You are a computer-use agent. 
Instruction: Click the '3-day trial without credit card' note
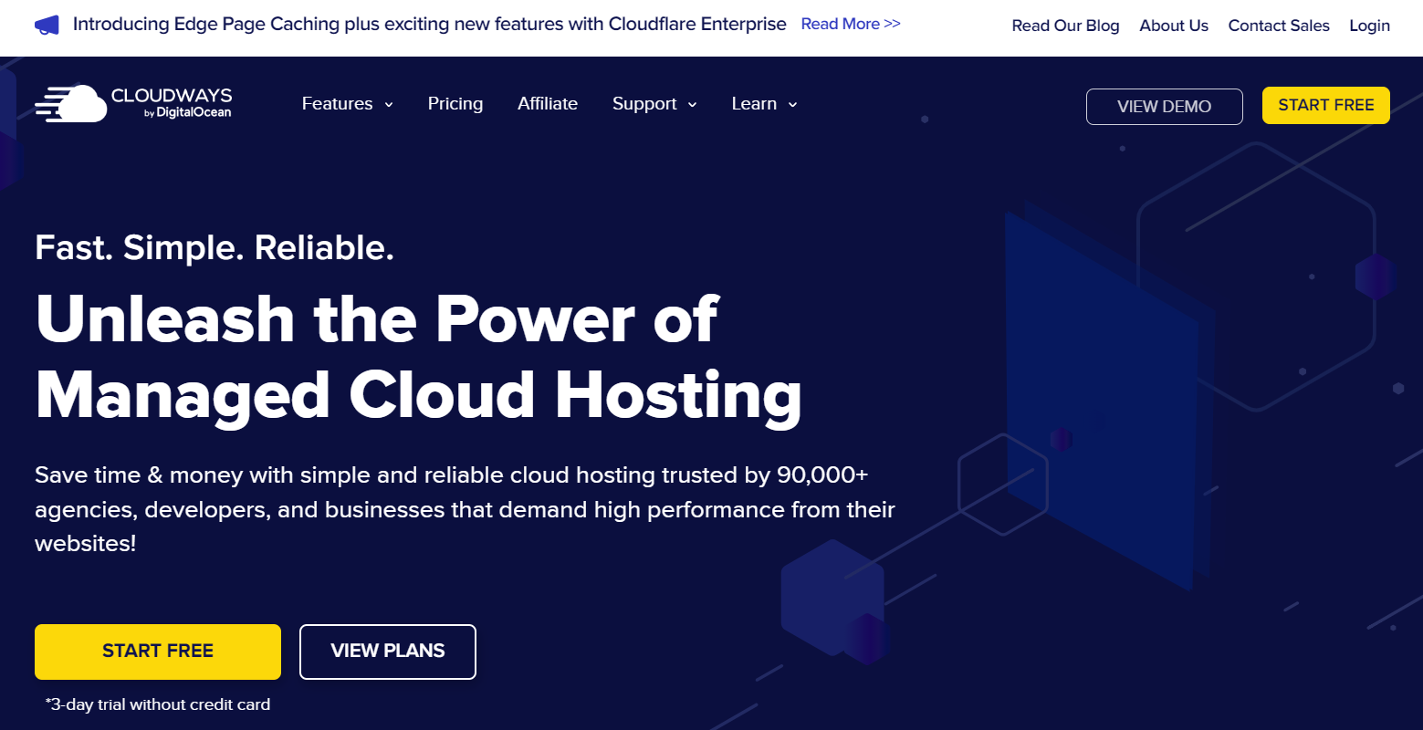(x=158, y=704)
